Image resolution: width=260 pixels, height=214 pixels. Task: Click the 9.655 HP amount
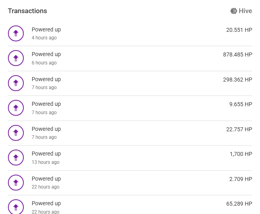click(x=241, y=104)
